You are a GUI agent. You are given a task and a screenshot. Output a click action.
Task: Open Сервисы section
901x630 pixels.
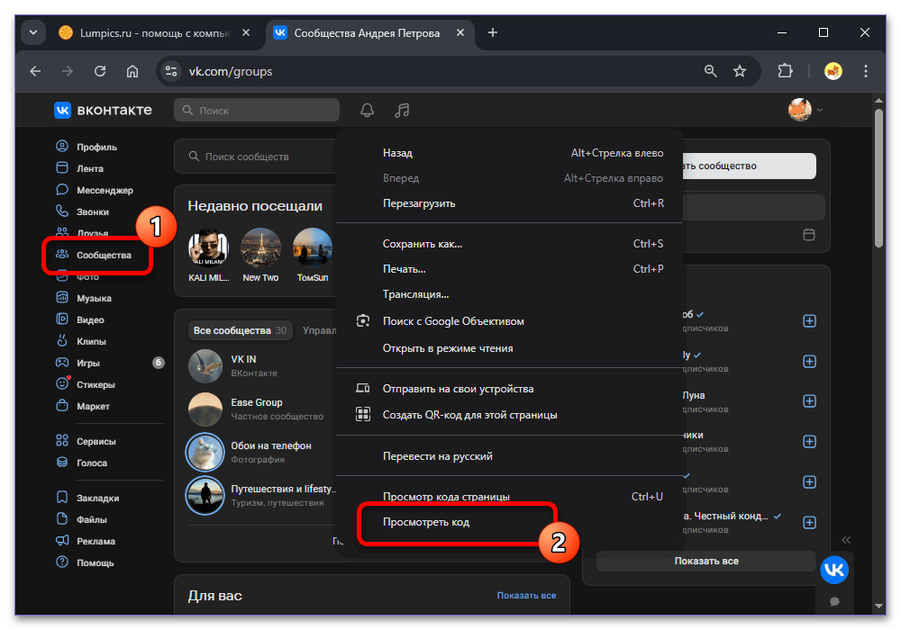coord(86,441)
